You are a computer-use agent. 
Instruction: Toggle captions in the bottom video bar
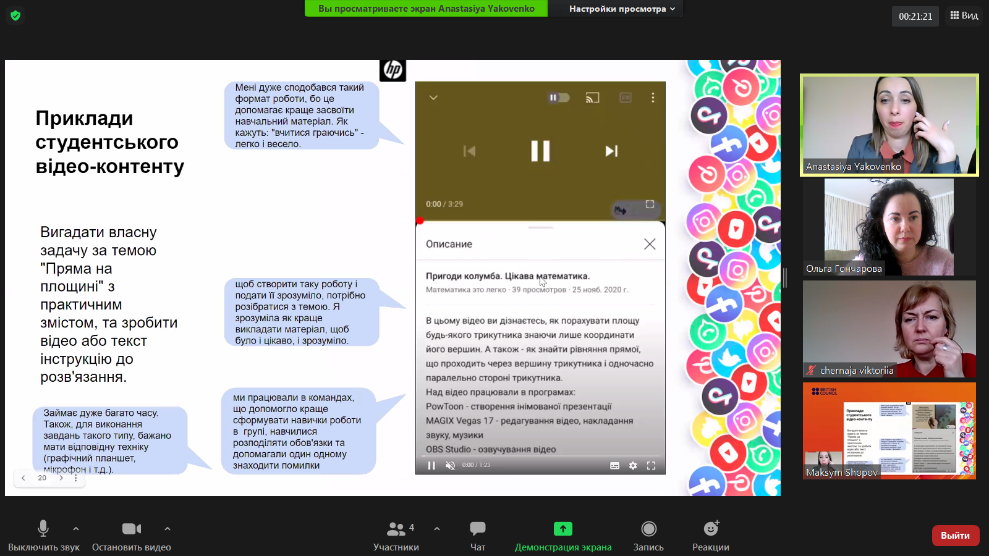pyautogui.click(x=614, y=466)
